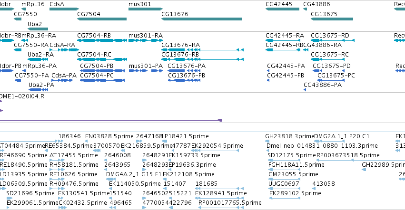Image resolution: width=405 pixels, height=210 pixels.
Task: Select feature DMG2A.1_1.P20.C1
Action: [x=342, y=136]
